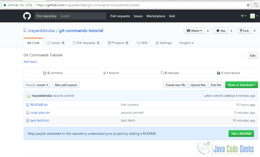Screen dimensions: 260x157
Task: View the 1 contributor page
Action: pyautogui.click(x=228, y=73)
